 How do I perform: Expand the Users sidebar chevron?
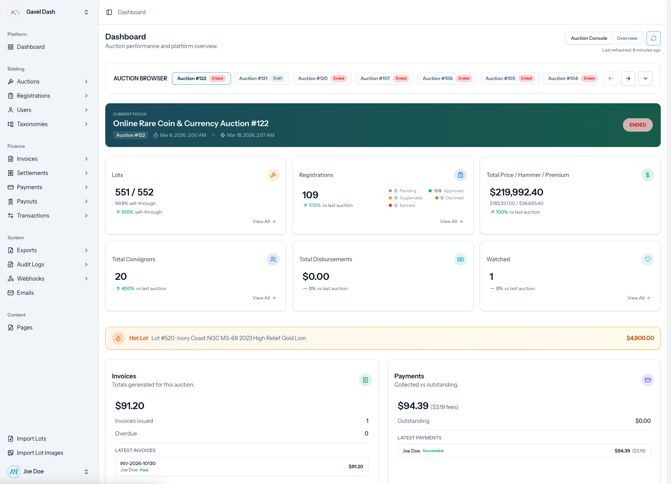(86, 110)
